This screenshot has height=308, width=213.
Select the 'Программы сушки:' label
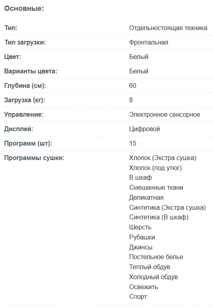tap(34, 158)
